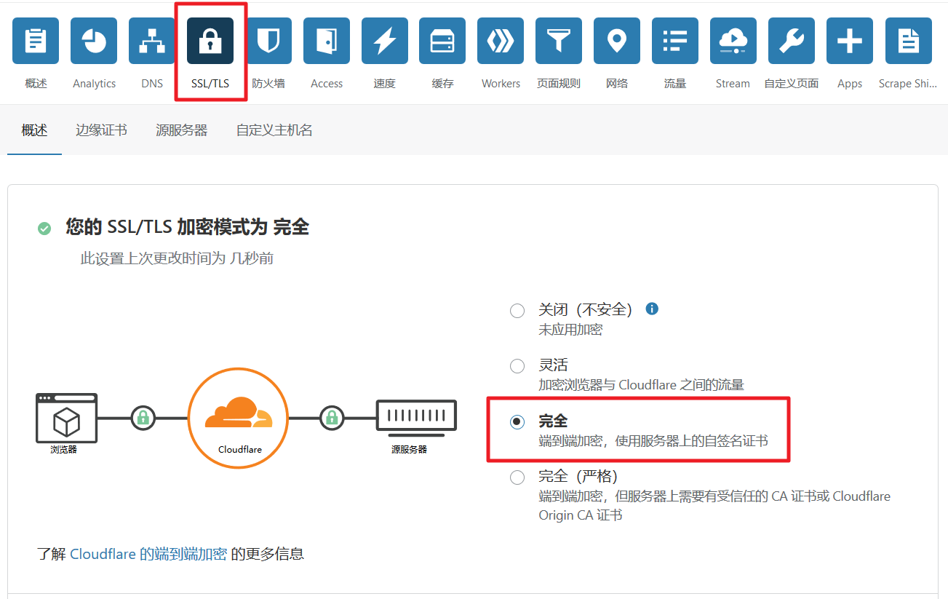Open the 防火墙 shield icon

[x=268, y=41]
